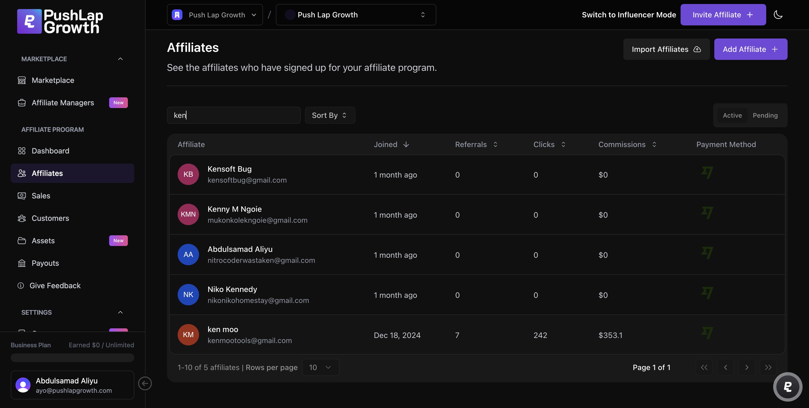This screenshot has height=408, width=809.
Task: Click Abdulsamad Aliyu row payment method icon
Action: tap(707, 253)
